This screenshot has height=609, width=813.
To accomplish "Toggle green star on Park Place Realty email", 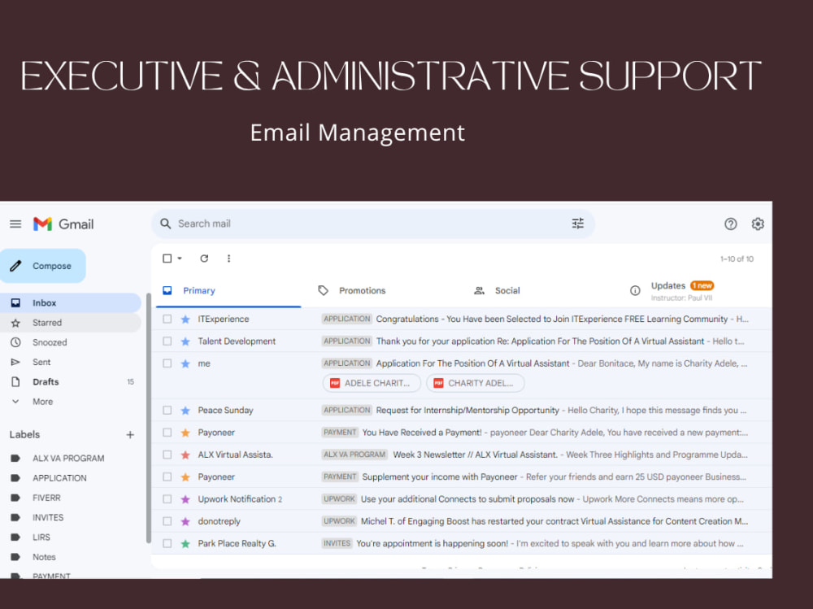I will [185, 544].
